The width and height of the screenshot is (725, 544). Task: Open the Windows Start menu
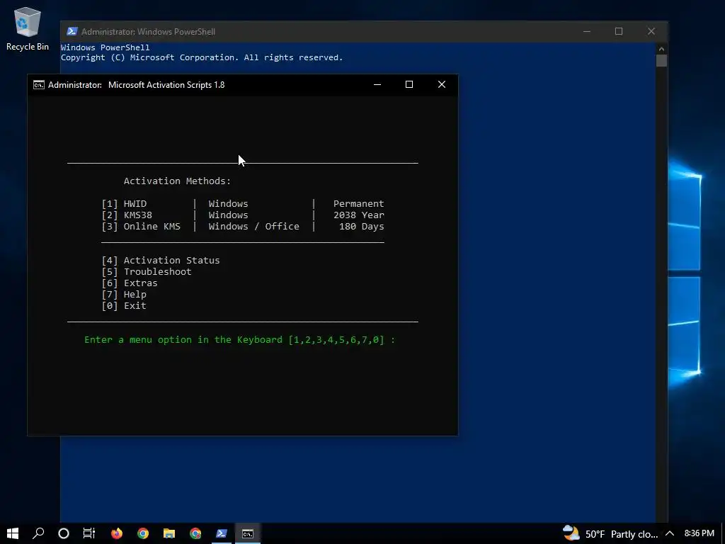(13, 533)
